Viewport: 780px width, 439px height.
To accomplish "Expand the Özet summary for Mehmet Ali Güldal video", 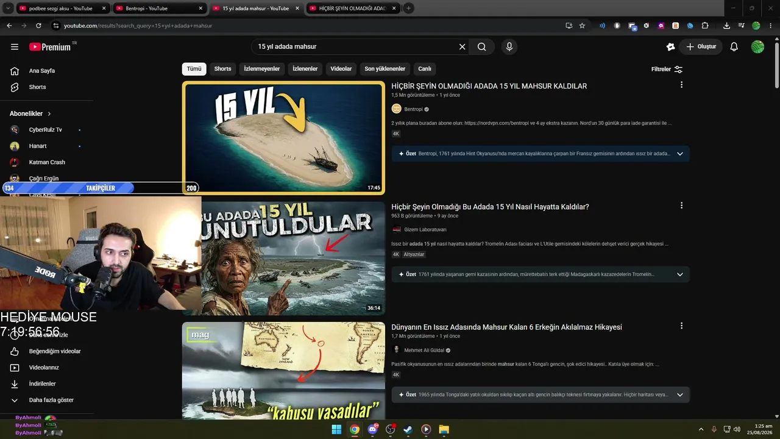I will [680, 394].
